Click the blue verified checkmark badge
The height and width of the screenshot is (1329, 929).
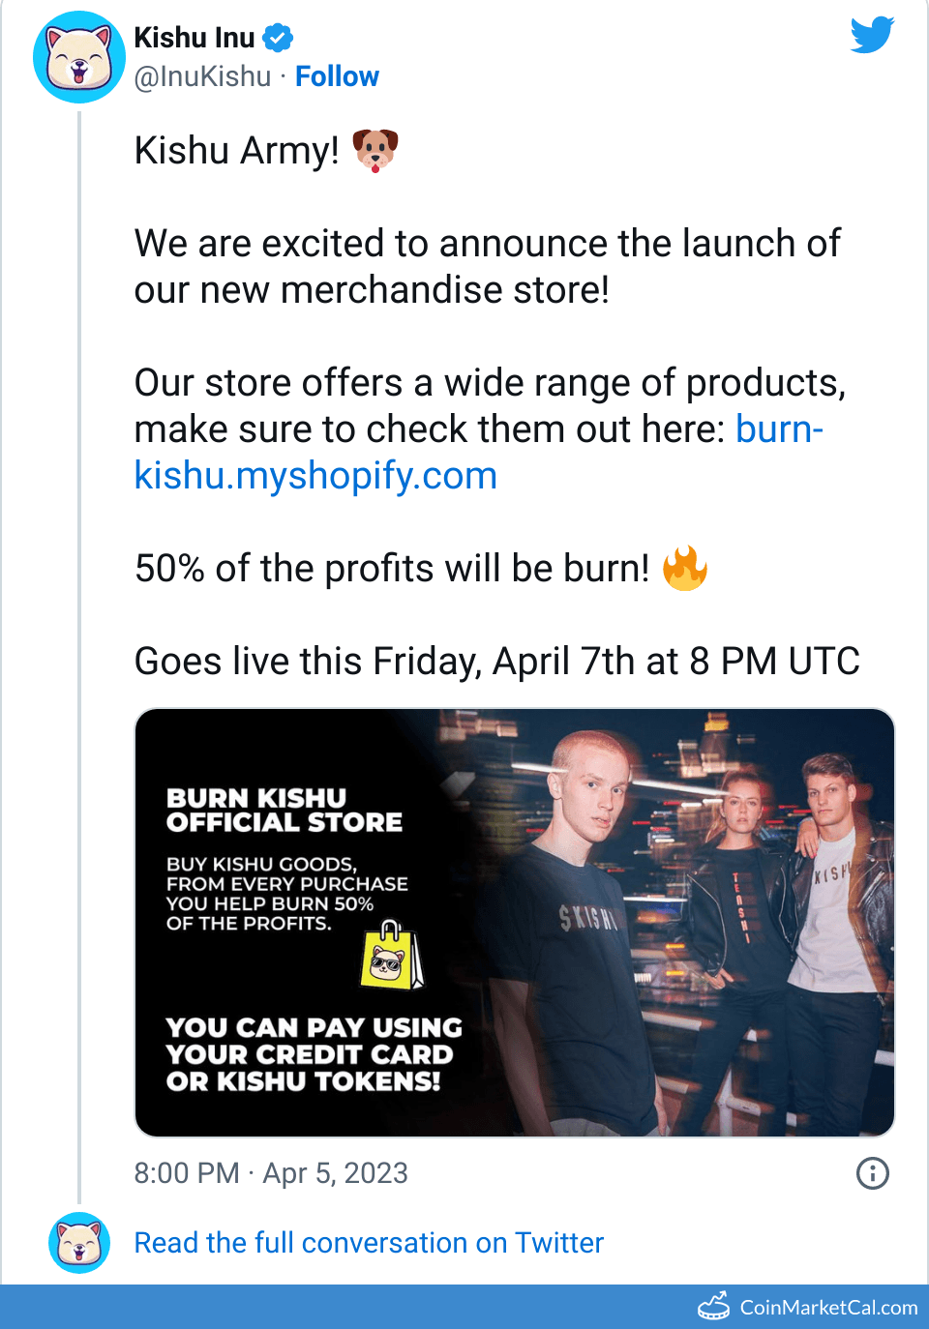coord(278,38)
